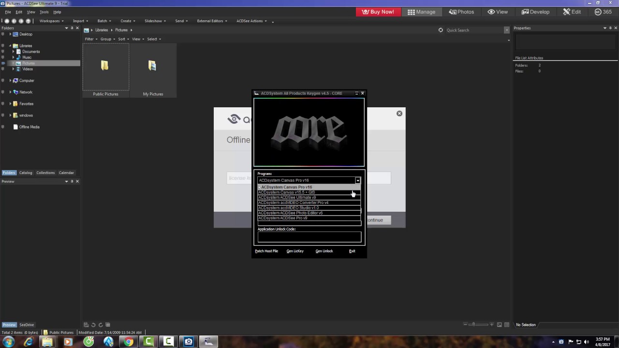Open the Edit menu
The image size is (619, 348).
[x=19, y=12]
